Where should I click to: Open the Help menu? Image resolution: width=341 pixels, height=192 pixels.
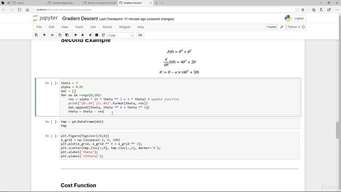click(x=141, y=27)
